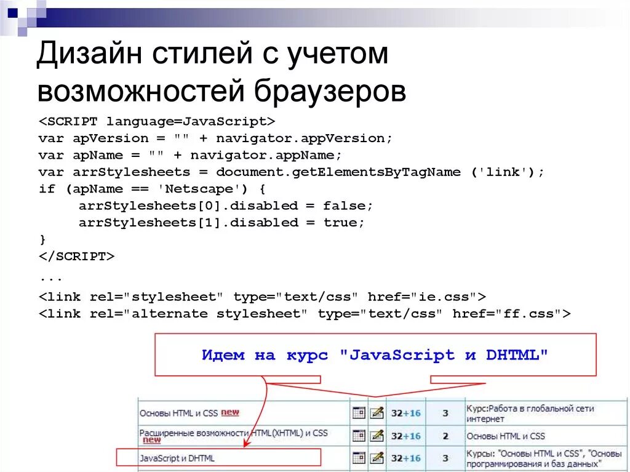Click closing </SCRIPT> tag line
Viewport: 630px width, 472px height.
click(76, 257)
